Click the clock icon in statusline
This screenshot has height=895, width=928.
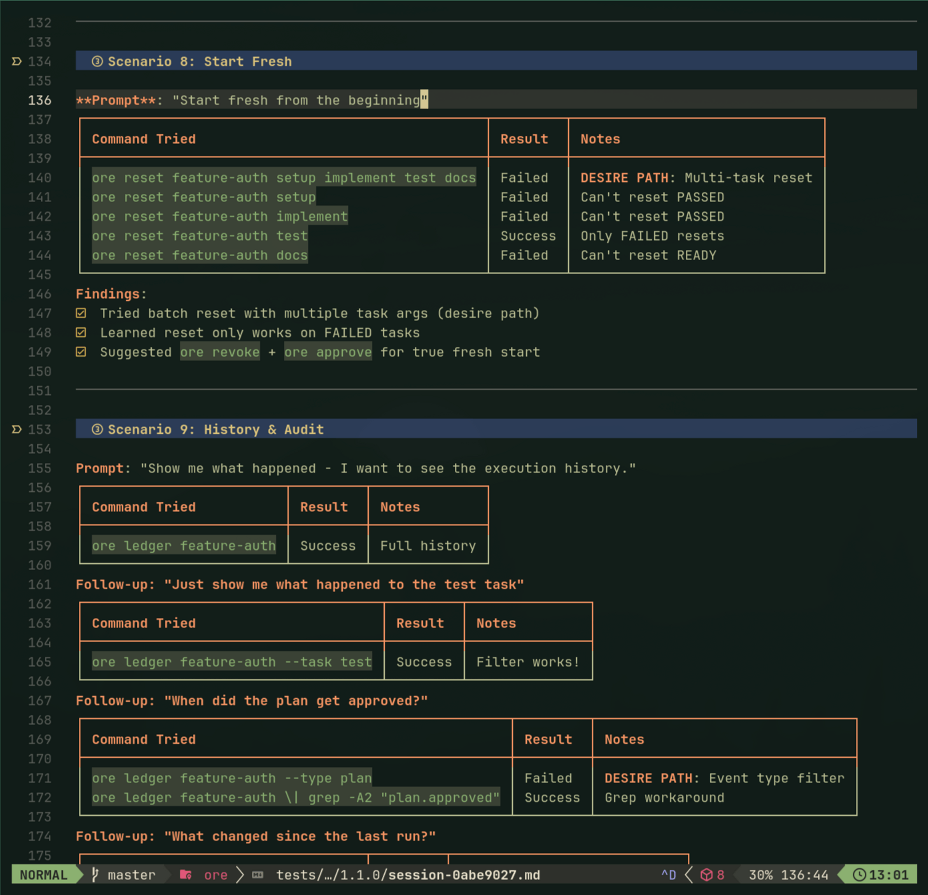point(859,874)
